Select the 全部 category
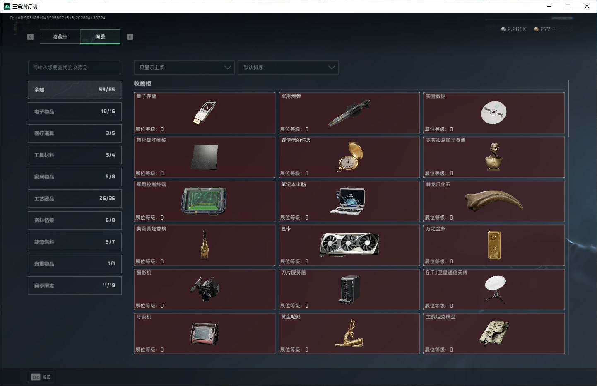 (x=75, y=90)
